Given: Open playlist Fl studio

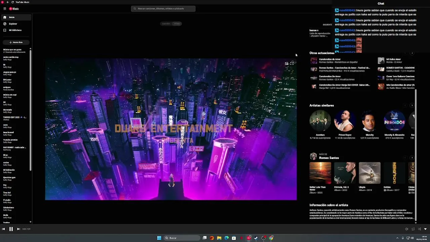Looking at the screenshot, I should 15,201.
